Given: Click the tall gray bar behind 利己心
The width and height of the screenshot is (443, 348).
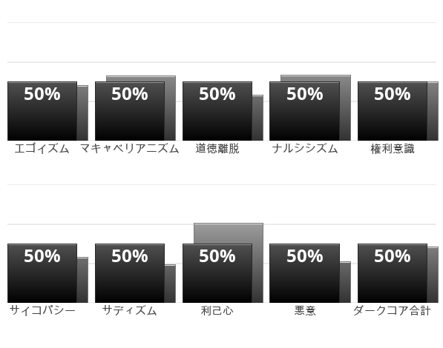Looking at the screenshot, I should pyautogui.click(x=229, y=233).
